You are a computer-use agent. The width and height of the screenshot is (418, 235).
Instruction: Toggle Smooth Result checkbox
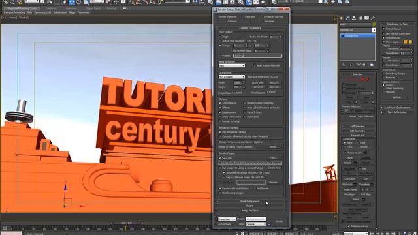tap(383, 29)
